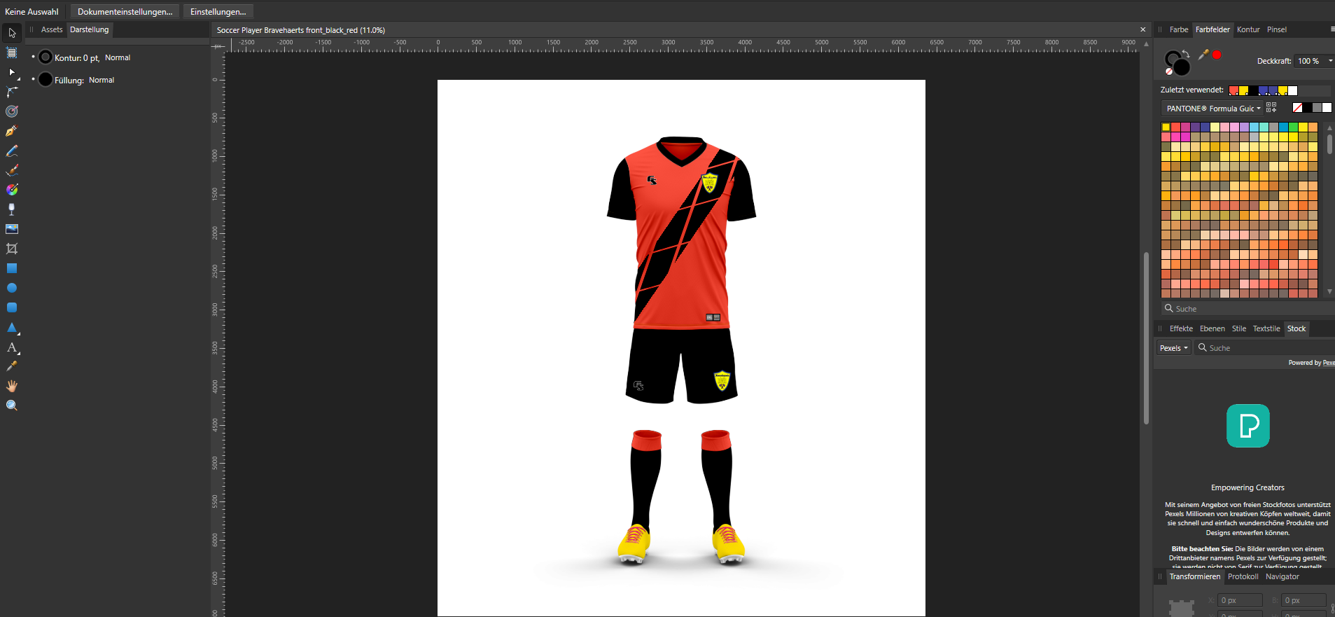Select the Pen tool
Image resolution: width=1335 pixels, height=617 pixels.
(12, 131)
